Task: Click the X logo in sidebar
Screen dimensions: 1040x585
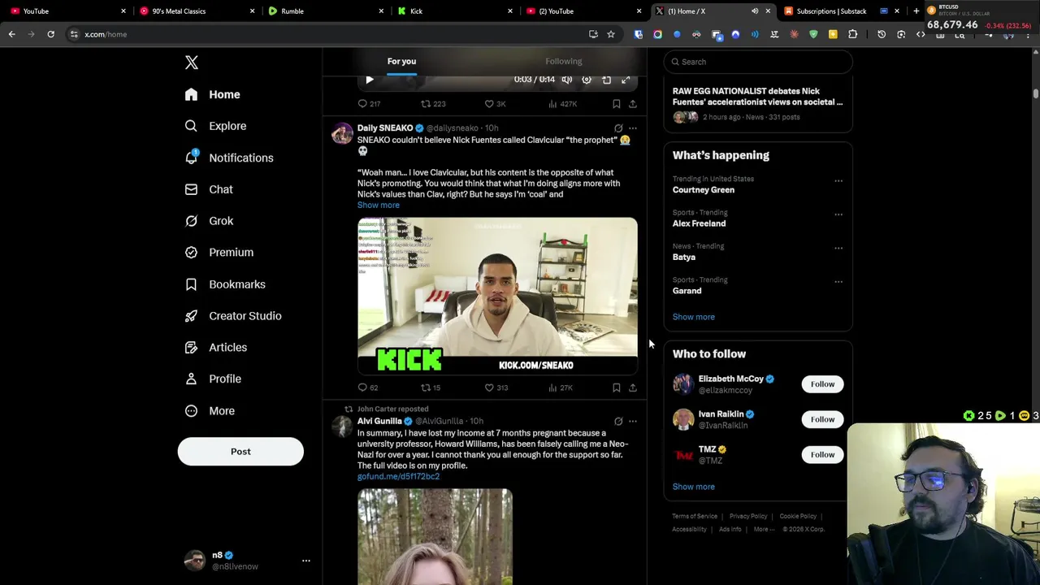Action: click(192, 63)
